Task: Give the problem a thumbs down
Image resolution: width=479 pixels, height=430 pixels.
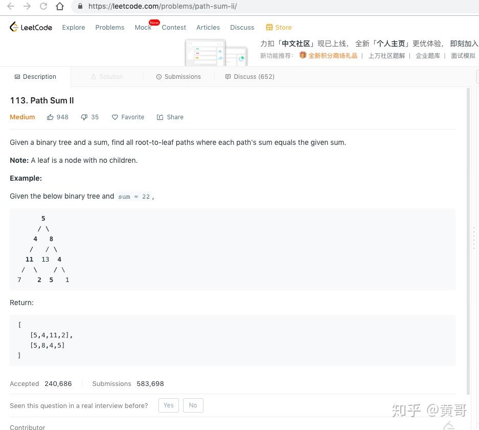Action: click(83, 117)
